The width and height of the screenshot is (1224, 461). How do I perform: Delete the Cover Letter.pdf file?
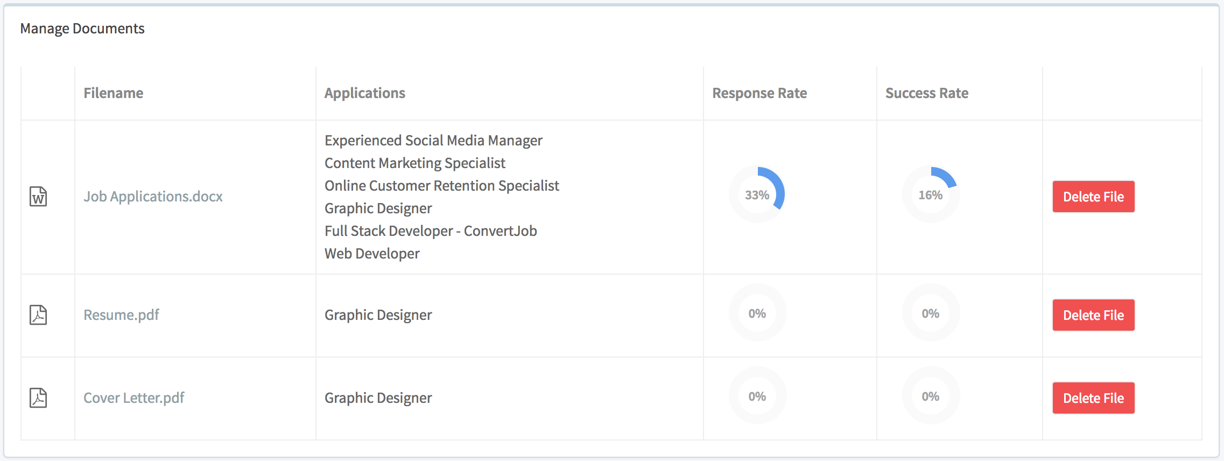(x=1093, y=398)
